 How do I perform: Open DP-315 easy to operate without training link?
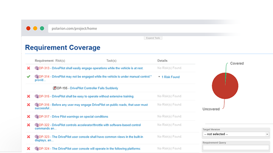[86, 96]
